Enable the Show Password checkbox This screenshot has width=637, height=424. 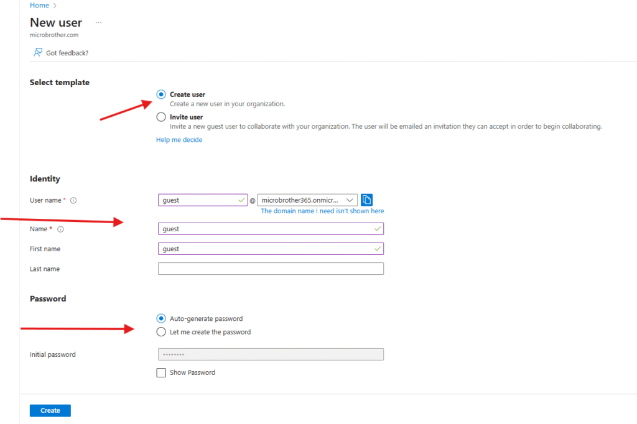(x=161, y=373)
